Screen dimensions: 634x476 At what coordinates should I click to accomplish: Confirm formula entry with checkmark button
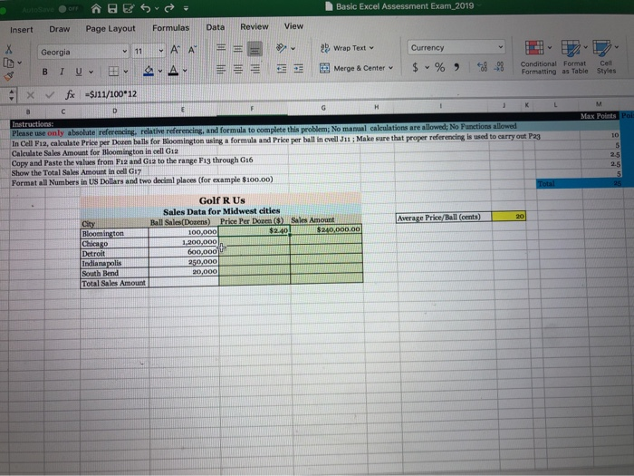point(50,95)
